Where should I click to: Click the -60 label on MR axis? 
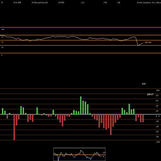[157, 132]
